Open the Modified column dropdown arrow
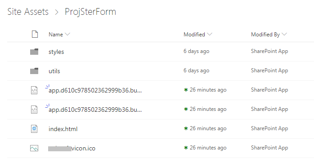 tap(210, 34)
